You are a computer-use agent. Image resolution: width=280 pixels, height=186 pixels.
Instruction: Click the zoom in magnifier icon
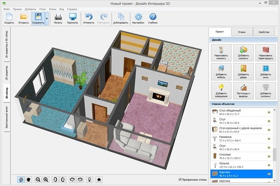[46, 180]
